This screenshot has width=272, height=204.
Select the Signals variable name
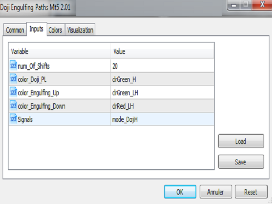[x=25, y=119]
